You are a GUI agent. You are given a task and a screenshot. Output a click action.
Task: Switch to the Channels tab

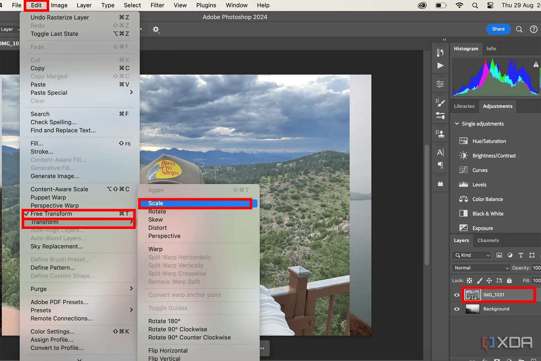tap(488, 240)
